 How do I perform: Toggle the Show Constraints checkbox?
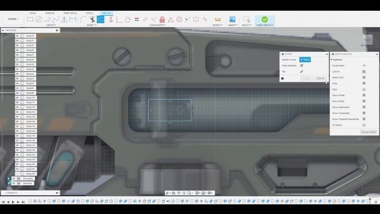[364, 113]
